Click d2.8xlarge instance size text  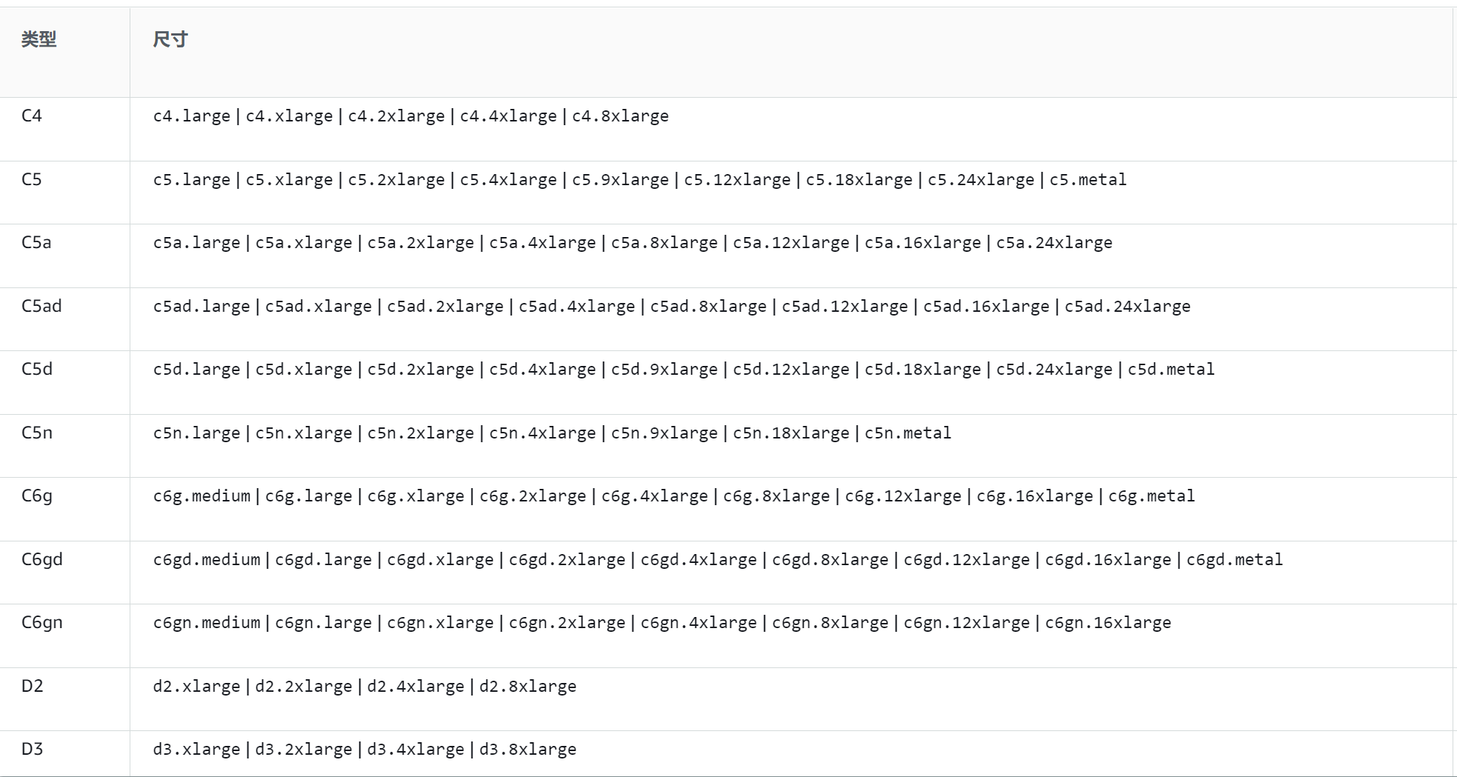point(527,687)
